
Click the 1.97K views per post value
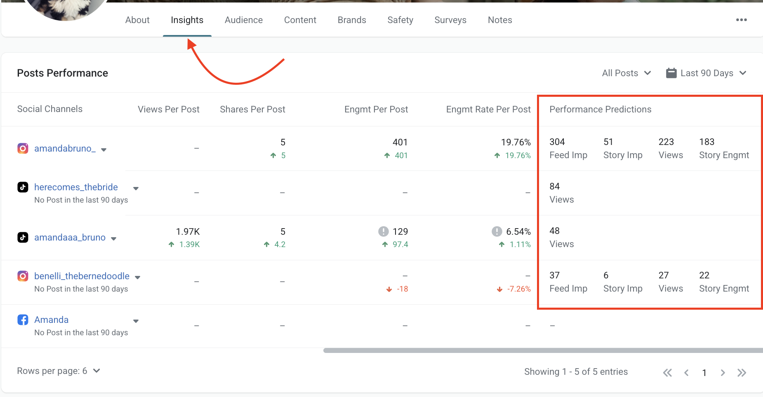click(x=188, y=231)
